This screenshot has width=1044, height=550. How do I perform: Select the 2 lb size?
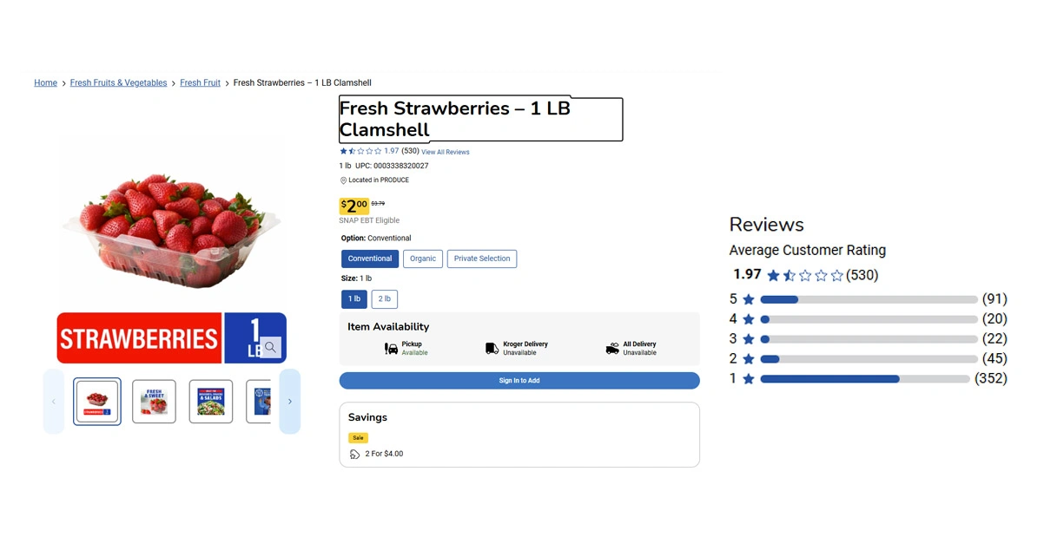pyautogui.click(x=385, y=298)
